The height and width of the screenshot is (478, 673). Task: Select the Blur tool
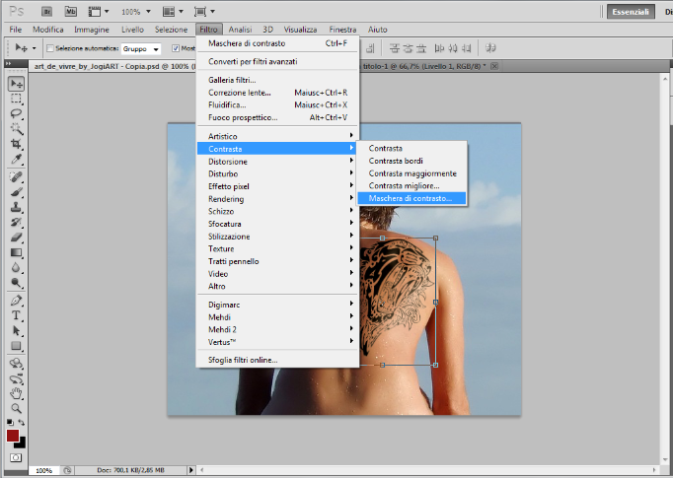pyautogui.click(x=16, y=267)
